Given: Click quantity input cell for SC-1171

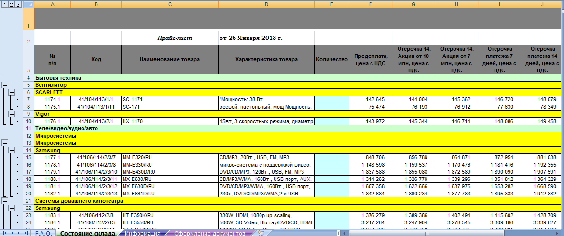Looking at the screenshot, I should [331, 99].
